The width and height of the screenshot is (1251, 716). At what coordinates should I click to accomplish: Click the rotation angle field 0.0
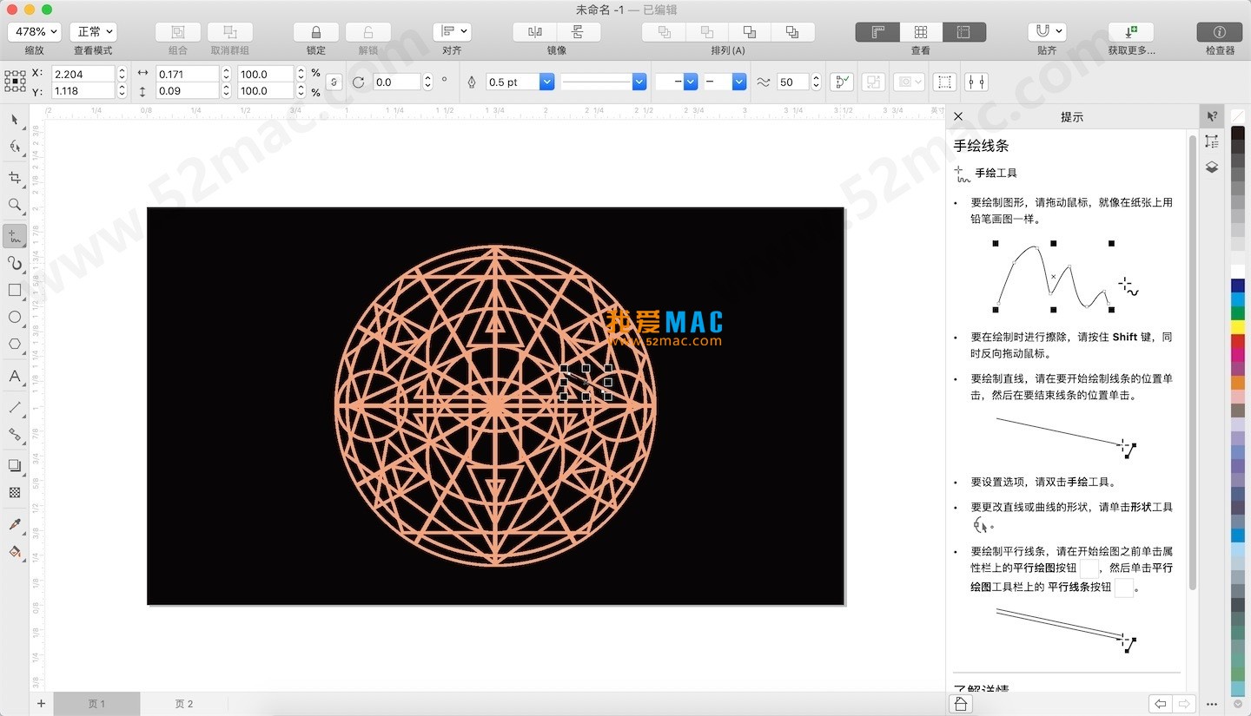397,82
